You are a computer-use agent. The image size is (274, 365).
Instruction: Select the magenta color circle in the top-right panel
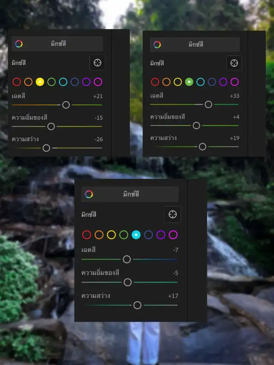coord(234,82)
